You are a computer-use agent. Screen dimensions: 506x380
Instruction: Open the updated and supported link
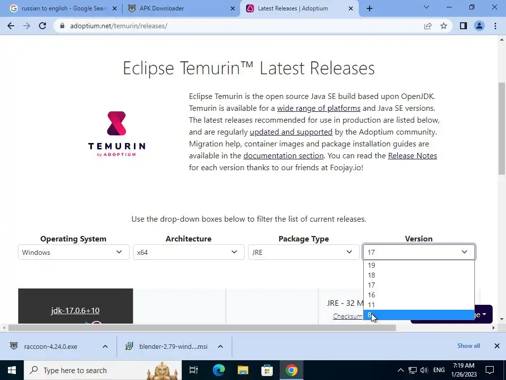(x=291, y=132)
